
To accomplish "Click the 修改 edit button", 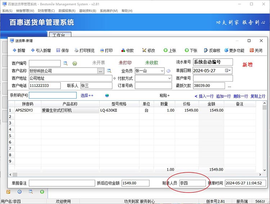I will pos(148,51).
